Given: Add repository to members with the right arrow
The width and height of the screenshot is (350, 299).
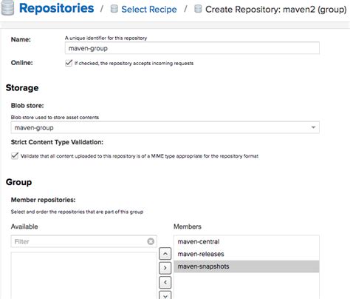Looking at the screenshot, I should (165, 268).
